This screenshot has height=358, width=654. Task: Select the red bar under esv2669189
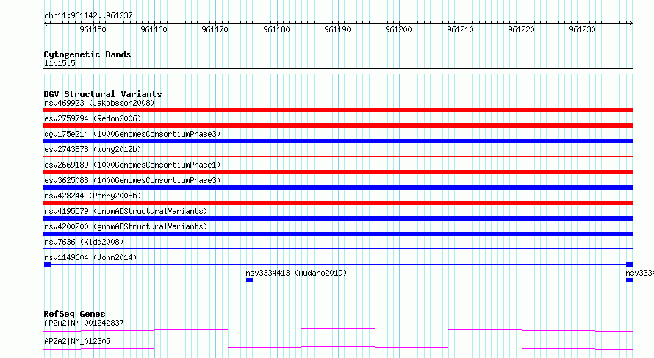tap(338, 172)
